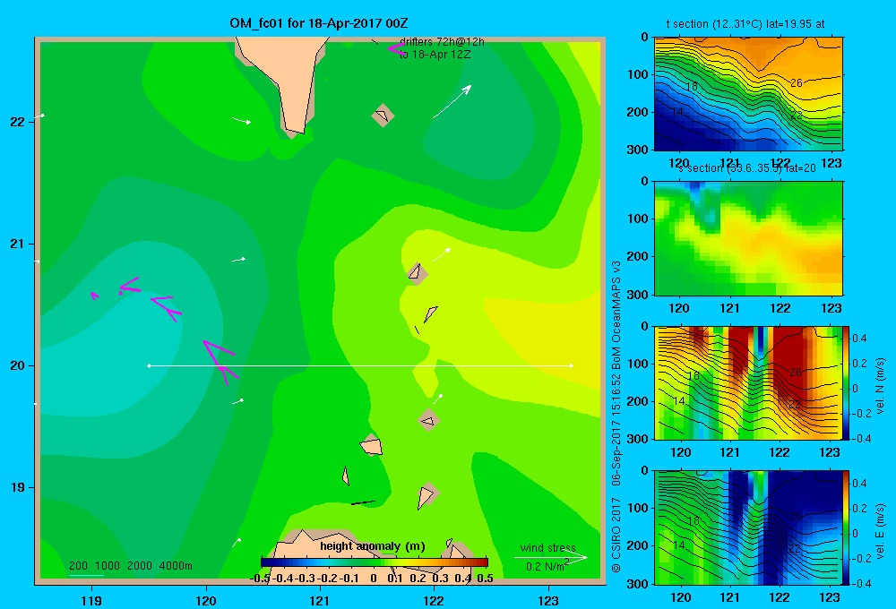Click latitude label 22 on the map axis
Viewport: 896px width, 609px height.
(18, 122)
